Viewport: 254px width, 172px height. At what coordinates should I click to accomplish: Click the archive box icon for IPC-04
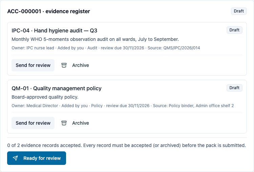[x=64, y=65]
